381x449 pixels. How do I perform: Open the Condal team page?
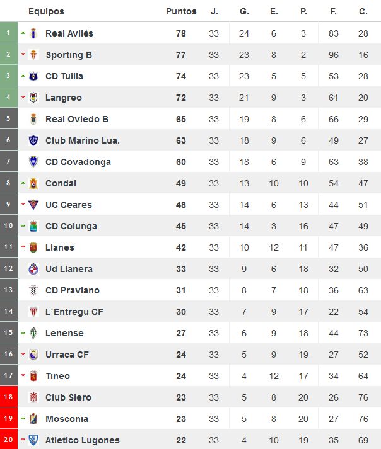pos(61,183)
